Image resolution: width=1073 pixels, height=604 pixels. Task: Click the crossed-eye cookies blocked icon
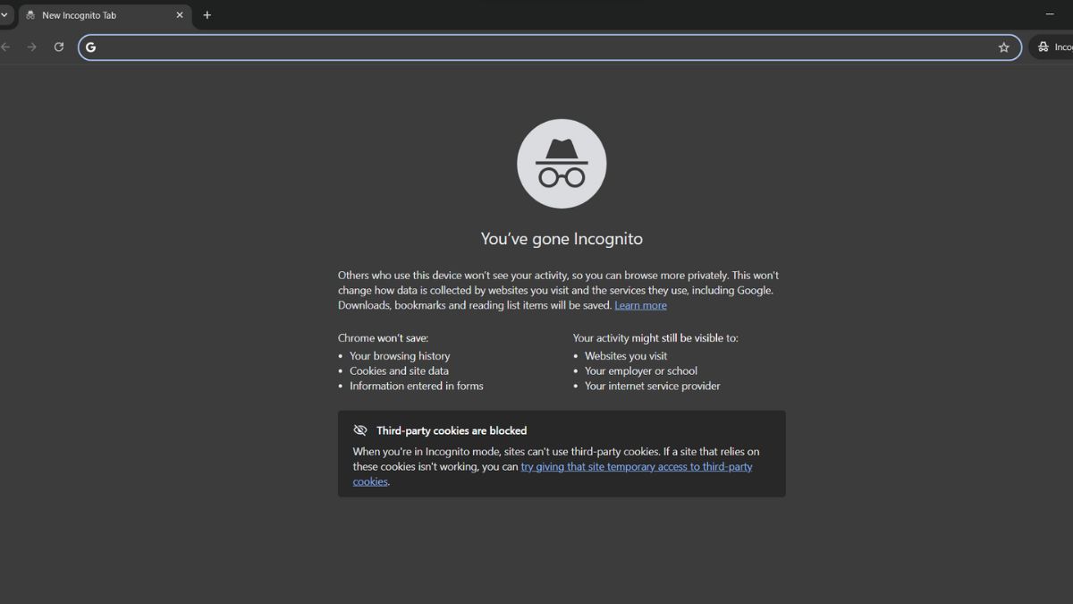(360, 430)
